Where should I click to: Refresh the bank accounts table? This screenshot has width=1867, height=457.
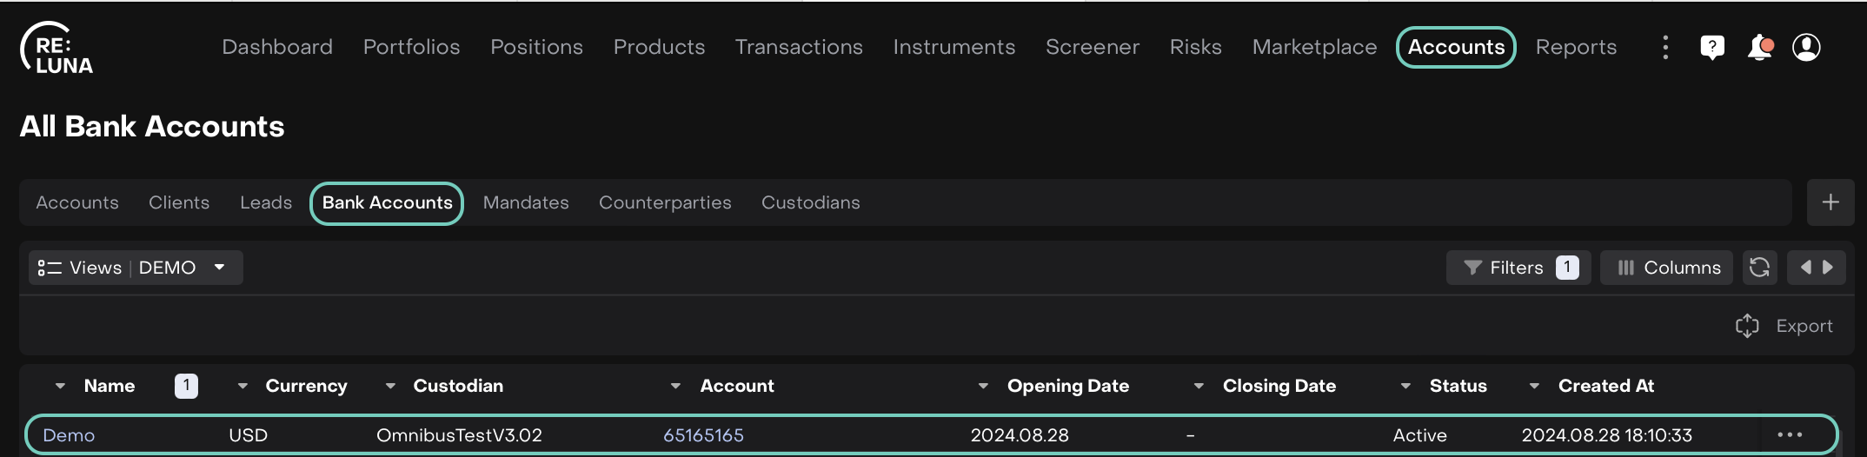[x=1759, y=268]
